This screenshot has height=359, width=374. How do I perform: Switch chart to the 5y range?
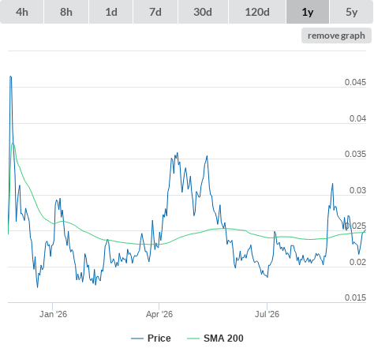point(352,12)
